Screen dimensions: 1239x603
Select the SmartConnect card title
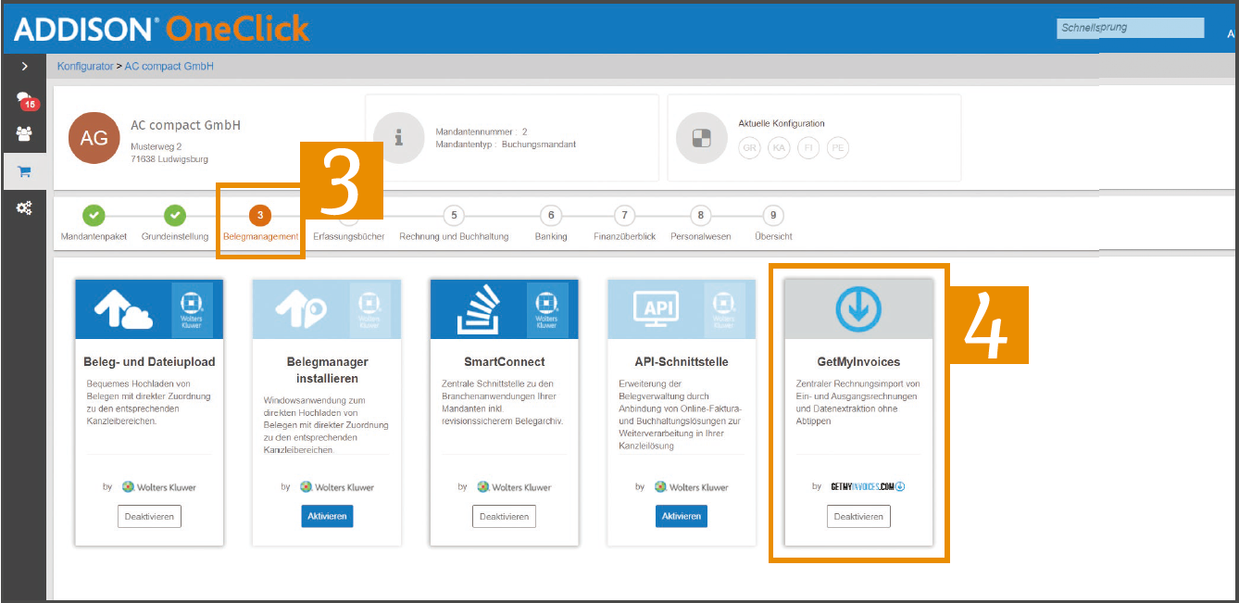505,362
